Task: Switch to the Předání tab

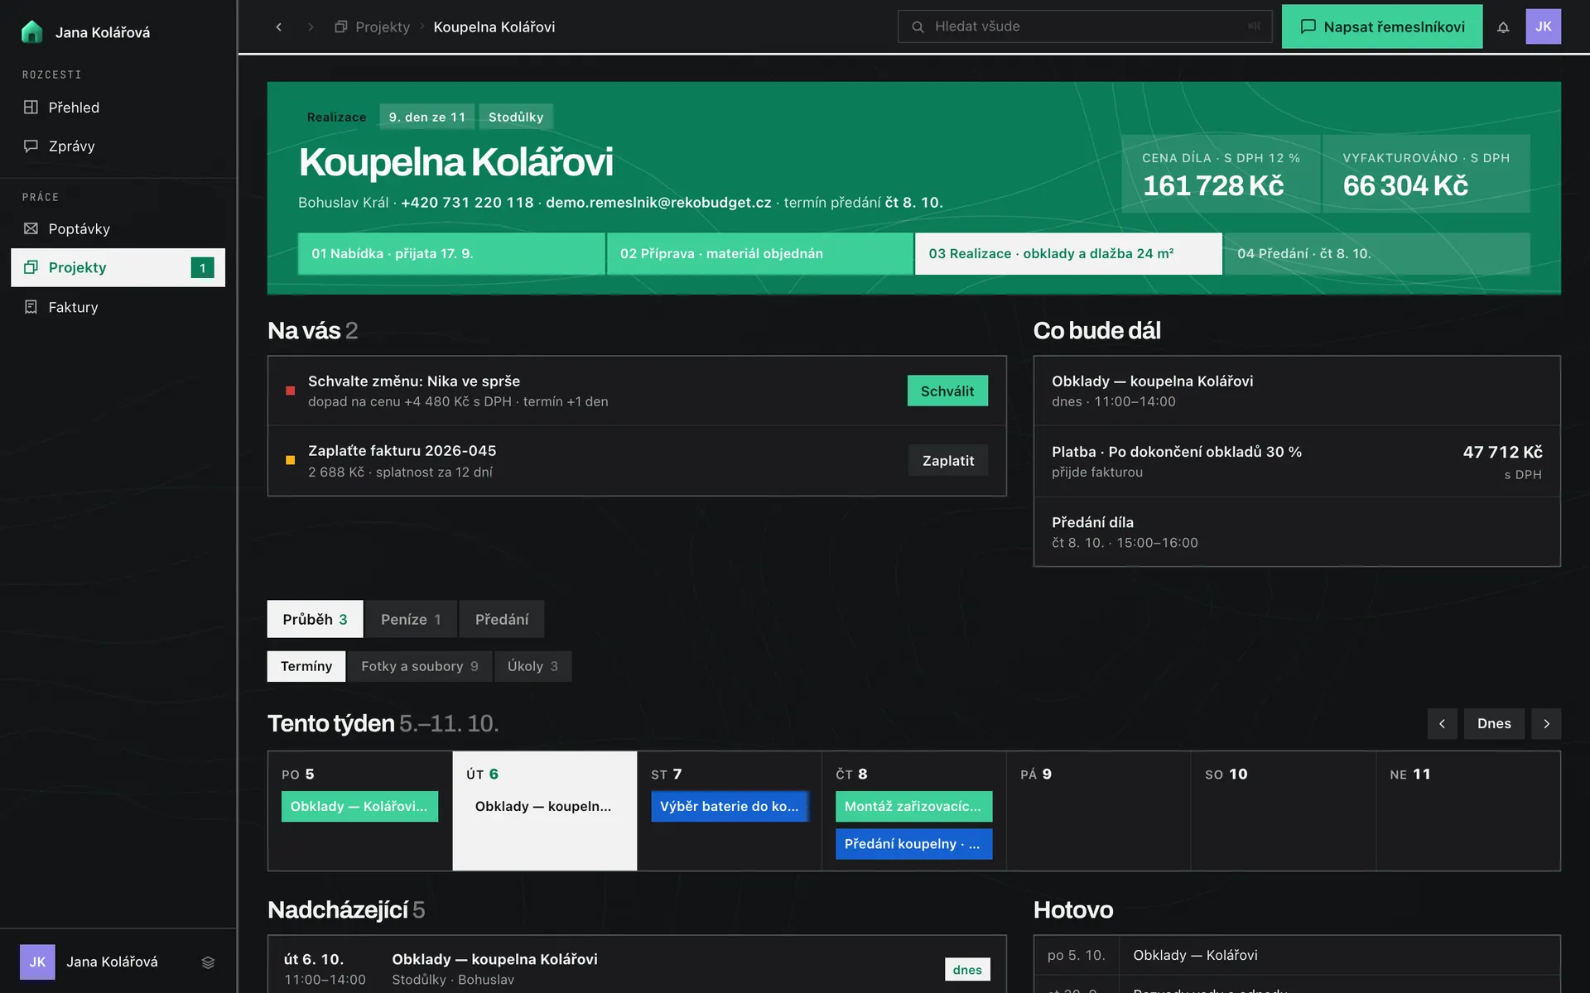Action: tap(502, 619)
